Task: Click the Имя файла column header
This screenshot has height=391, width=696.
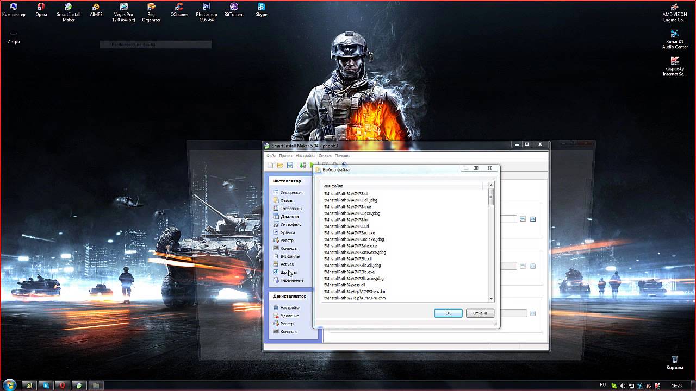Action: [x=403, y=186]
